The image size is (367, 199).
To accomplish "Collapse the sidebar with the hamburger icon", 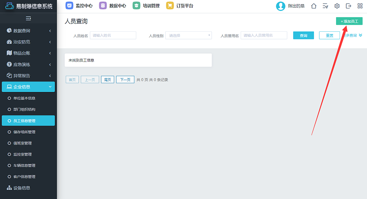I will [28, 18].
